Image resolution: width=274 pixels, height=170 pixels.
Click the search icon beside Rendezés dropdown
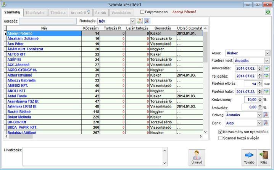pos(147,21)
